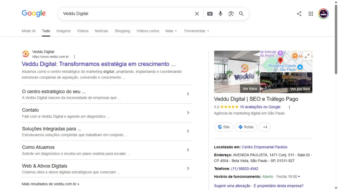
Task: Open the Contato sitelink
Action: pos(30,110)
